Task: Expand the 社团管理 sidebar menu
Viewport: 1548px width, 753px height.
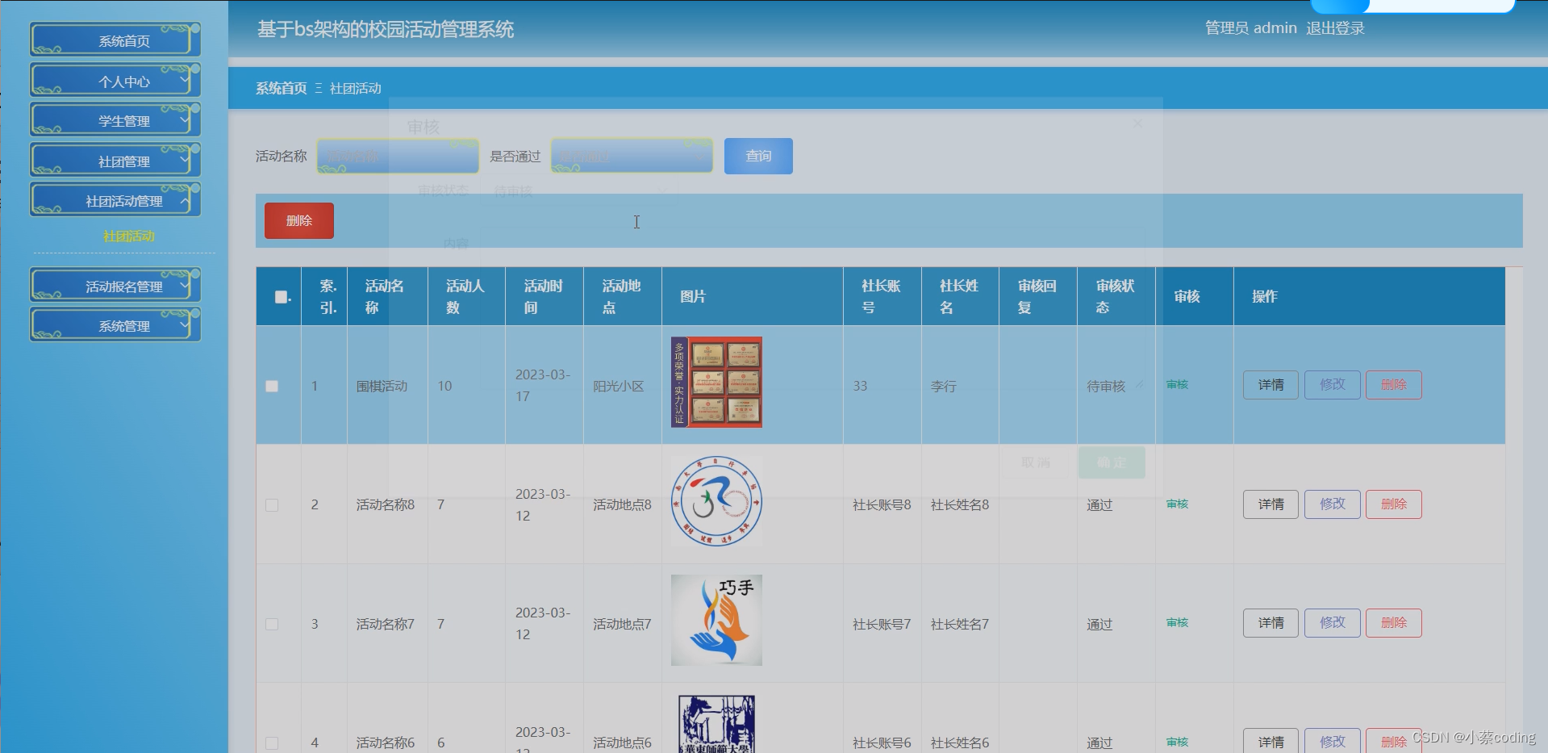Action: click(x=115, y=161)
